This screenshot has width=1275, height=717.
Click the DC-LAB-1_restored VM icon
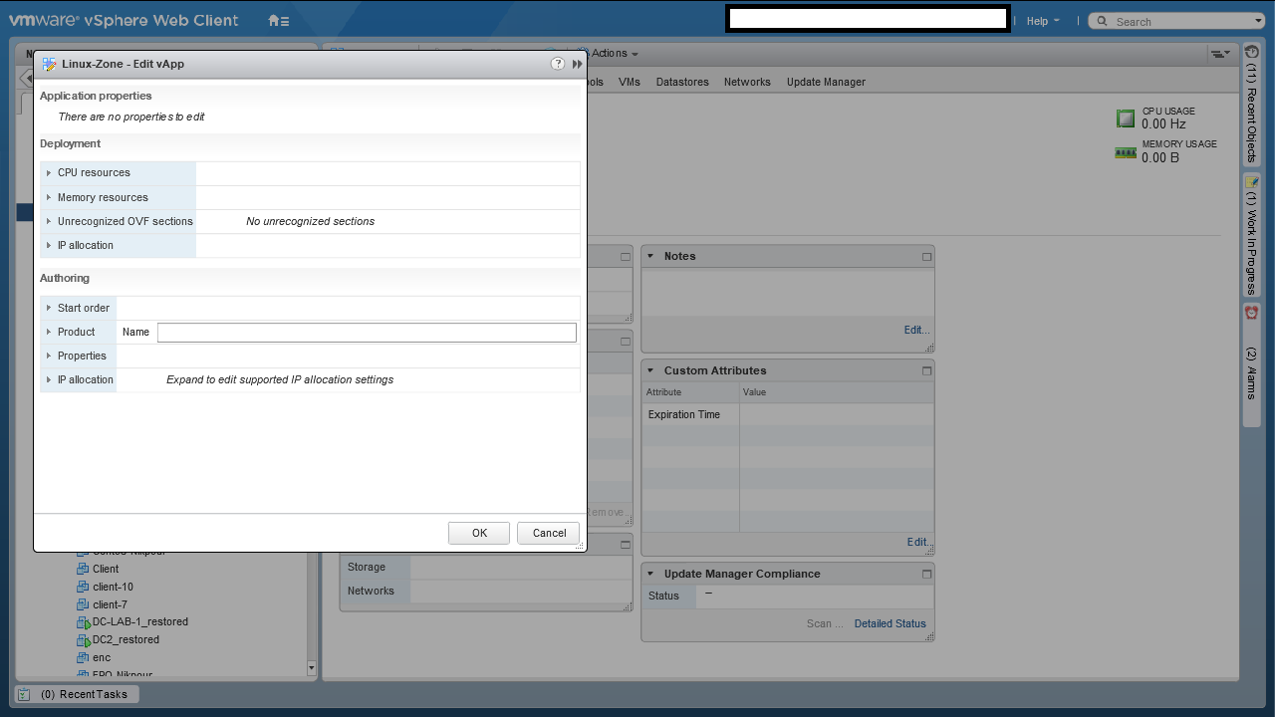[x=84, y=622]
